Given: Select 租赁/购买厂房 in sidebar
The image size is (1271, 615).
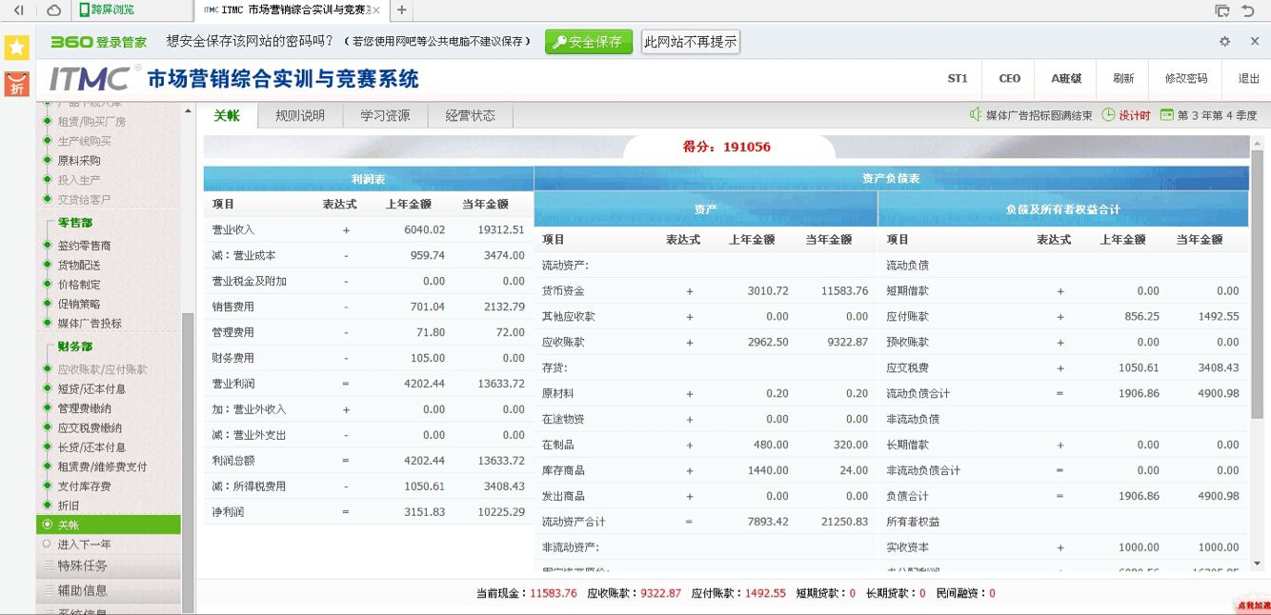Looking at the screenshot, I should click(x=91, y=122).
